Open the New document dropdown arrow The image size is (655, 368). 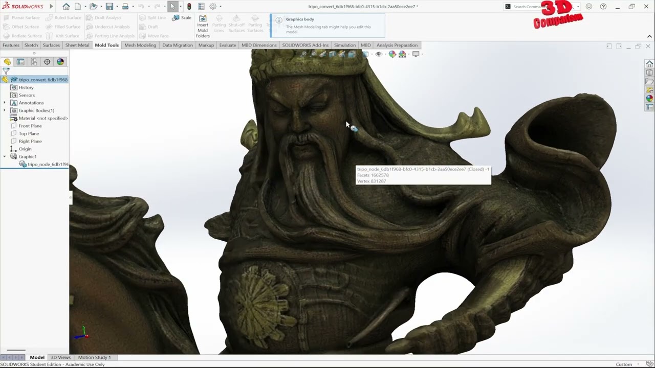[85, 7]
